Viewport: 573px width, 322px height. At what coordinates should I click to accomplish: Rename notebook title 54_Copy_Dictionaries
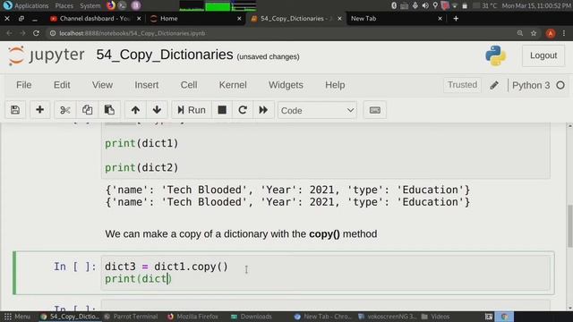click(x=165, y=55)
